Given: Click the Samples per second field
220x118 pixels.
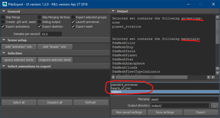Looking at the screenshot, I should [51, 34].
